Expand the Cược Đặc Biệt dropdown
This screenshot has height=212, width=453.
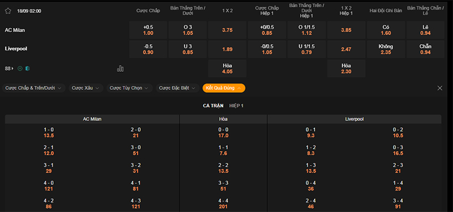click(177, 88)
